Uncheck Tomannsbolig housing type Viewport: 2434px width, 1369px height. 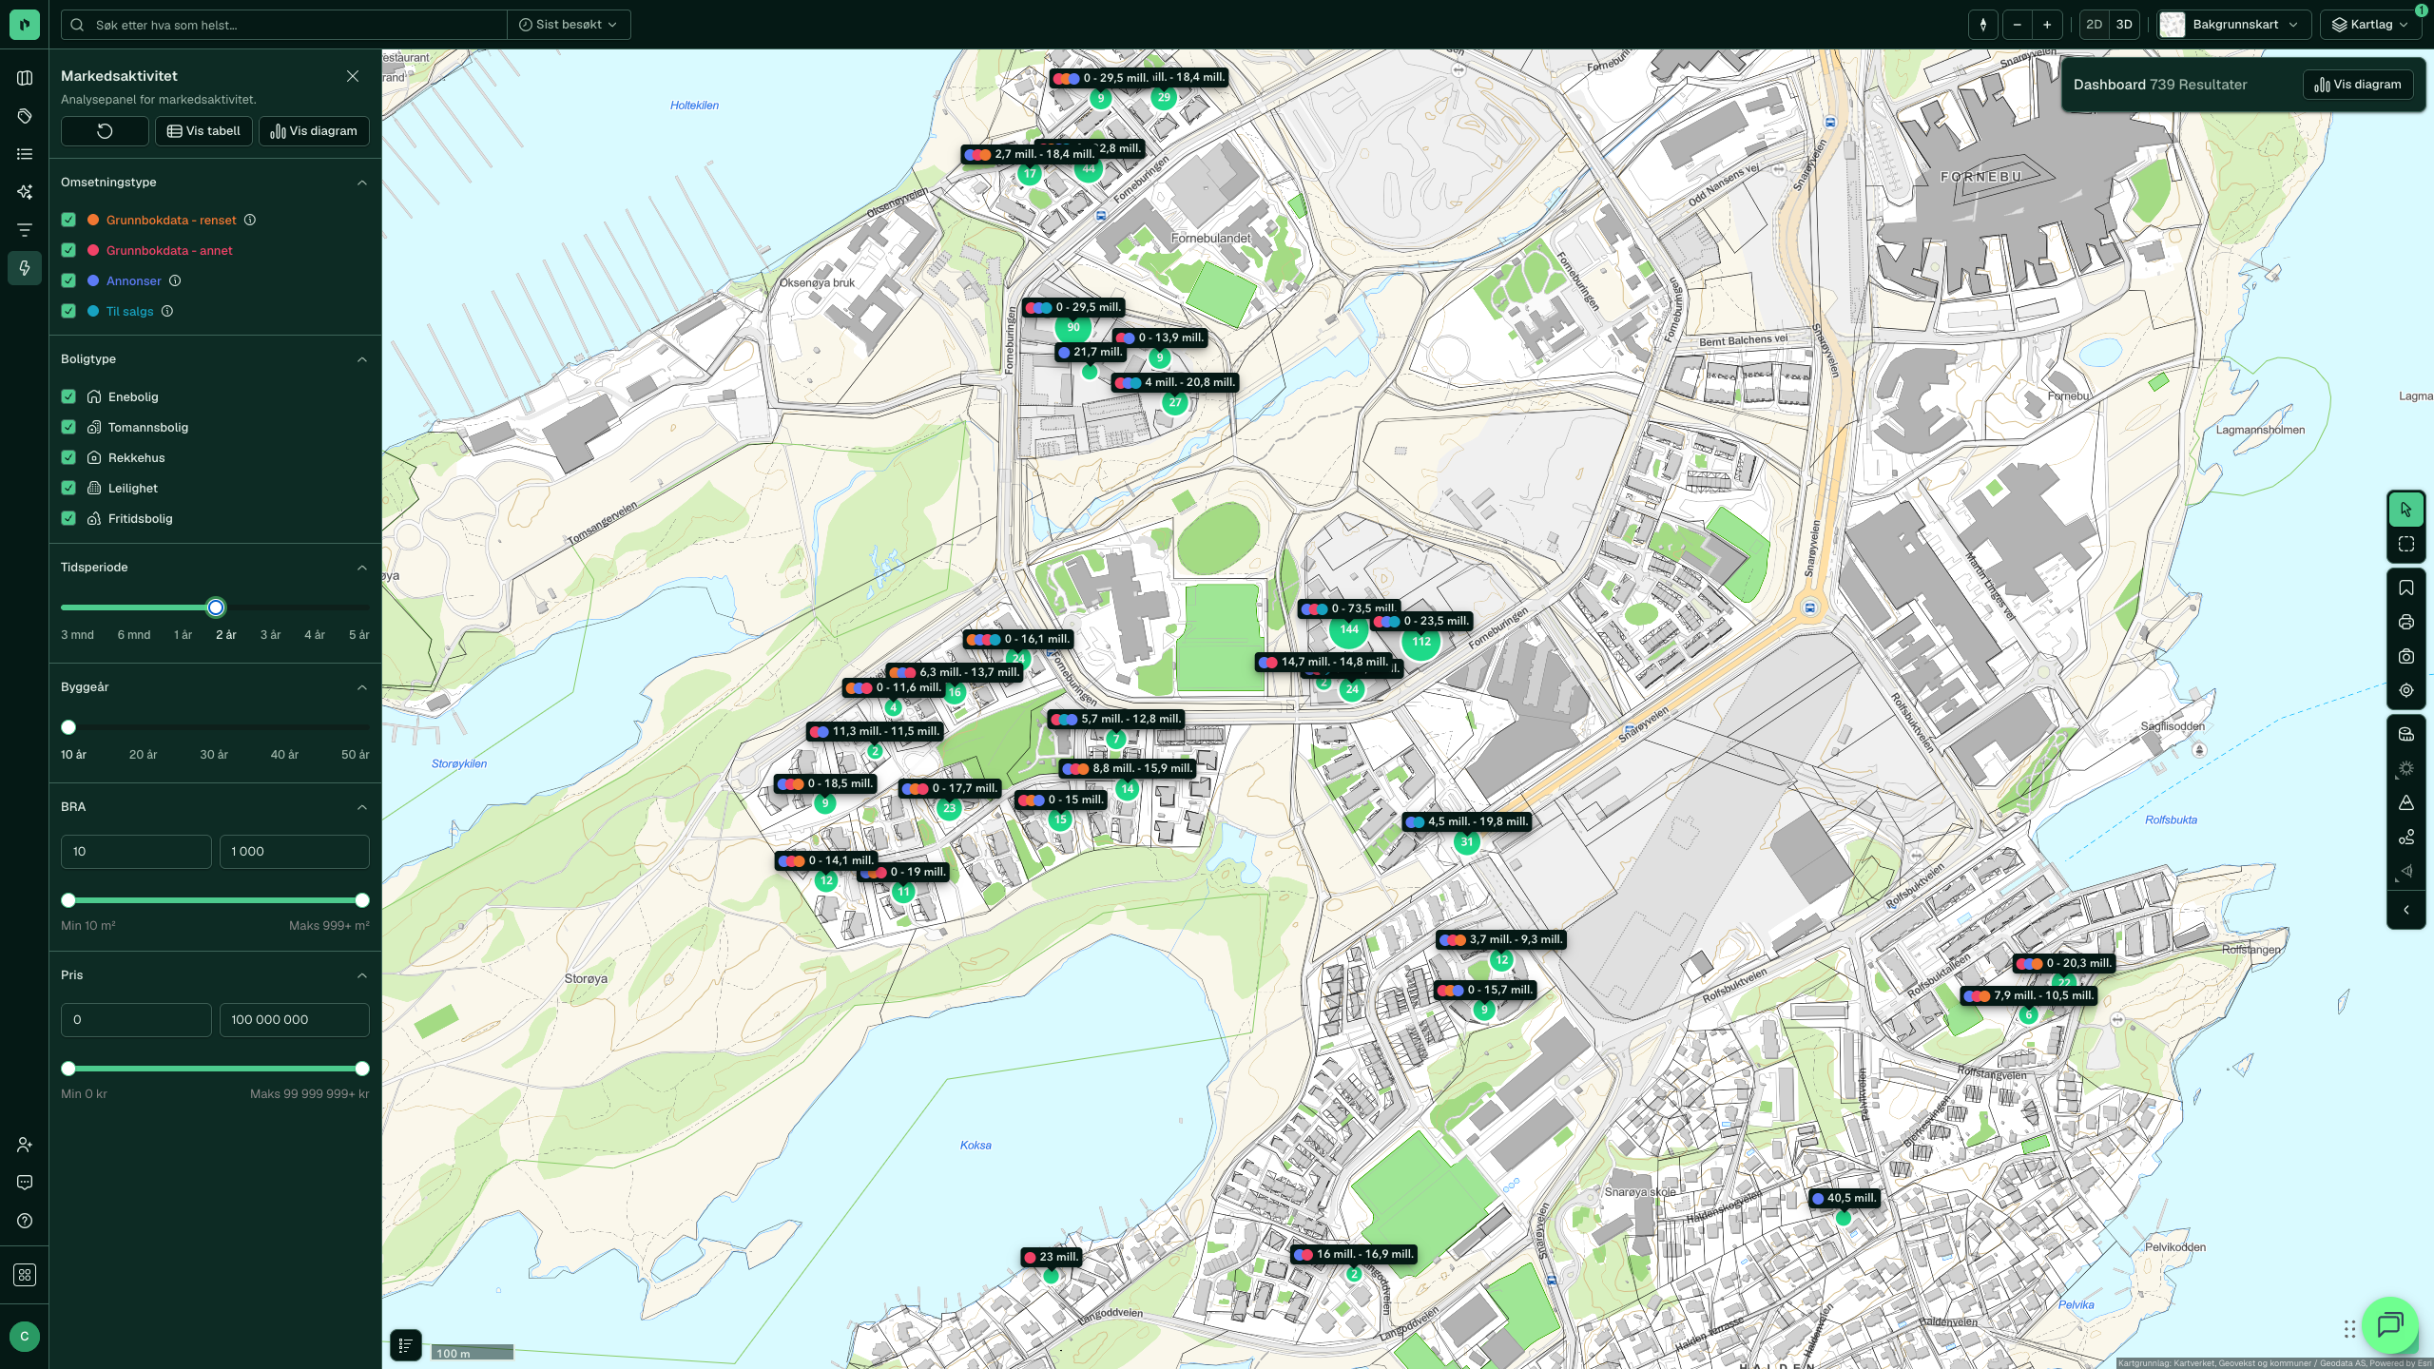pyautogui.click(x=68, y=428)
